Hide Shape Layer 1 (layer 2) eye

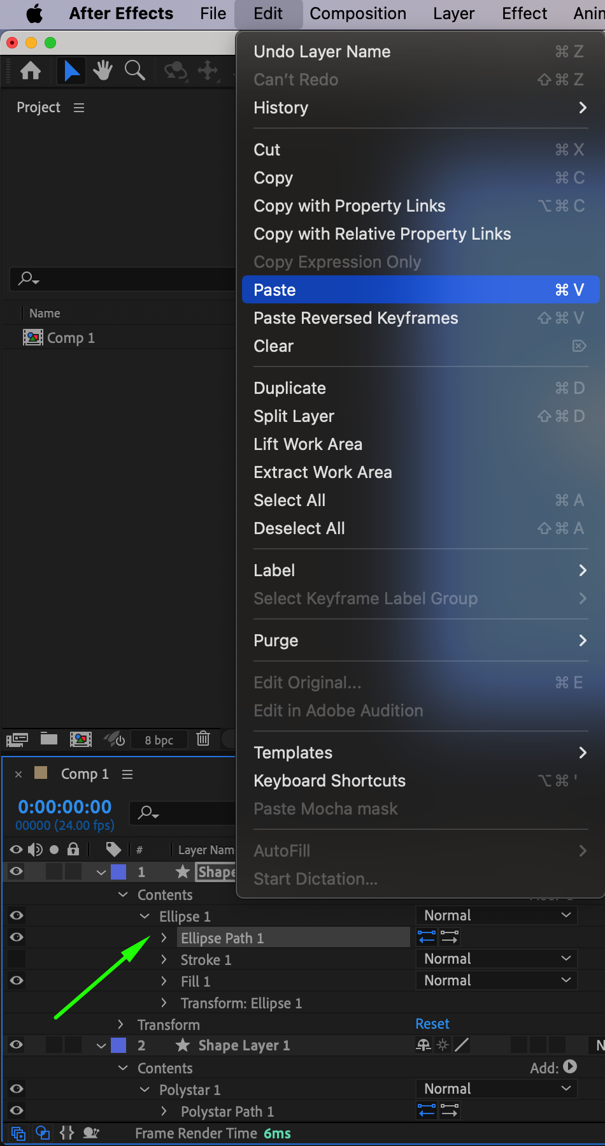click(17, 1045)
